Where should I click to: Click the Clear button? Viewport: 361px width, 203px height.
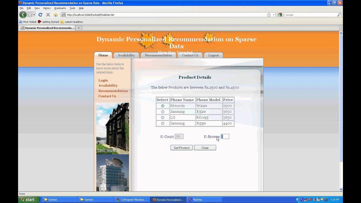click(x=205, y=148)
